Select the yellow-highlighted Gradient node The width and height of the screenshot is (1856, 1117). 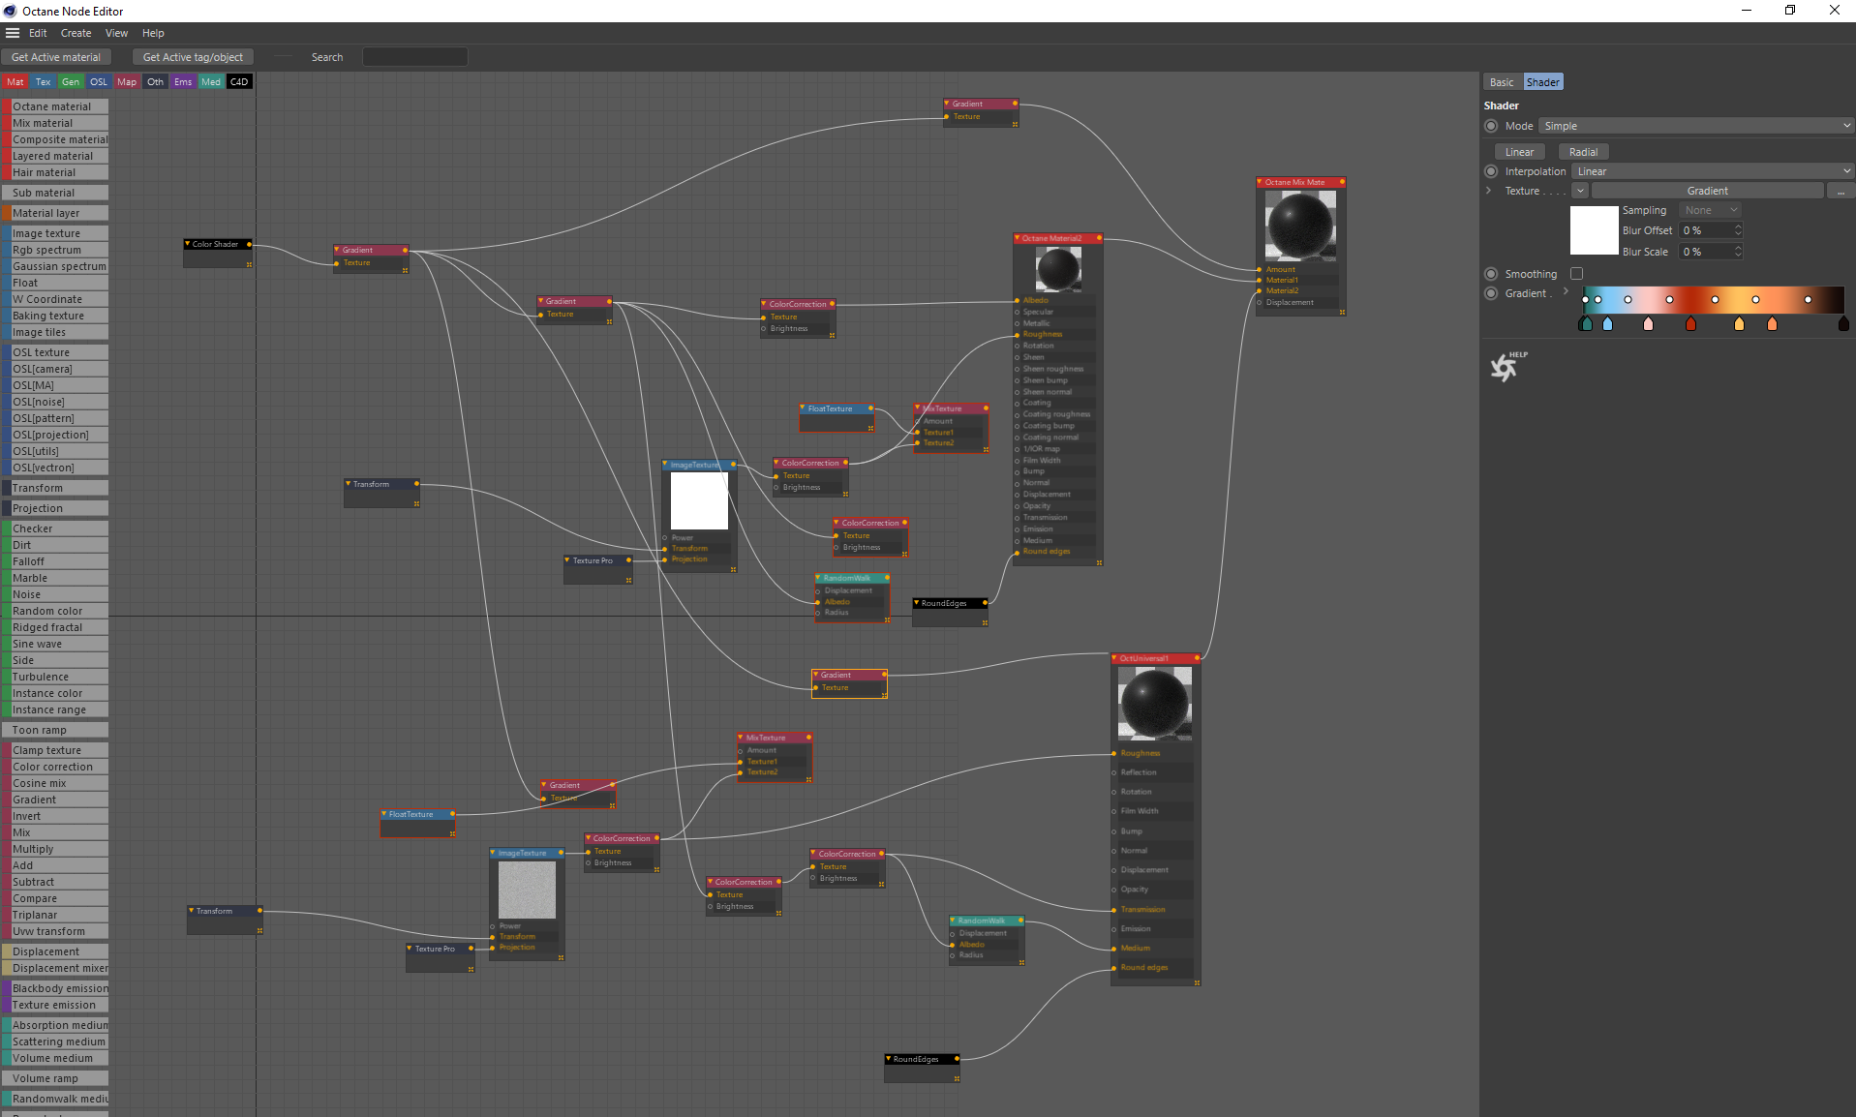pos(849,681)
